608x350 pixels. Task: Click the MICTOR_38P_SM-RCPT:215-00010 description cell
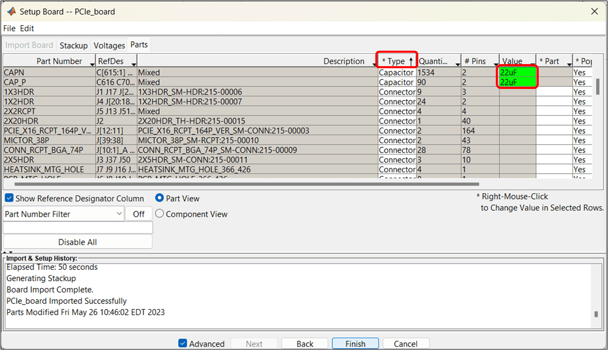pyautogui.click(x=257, y=140)
